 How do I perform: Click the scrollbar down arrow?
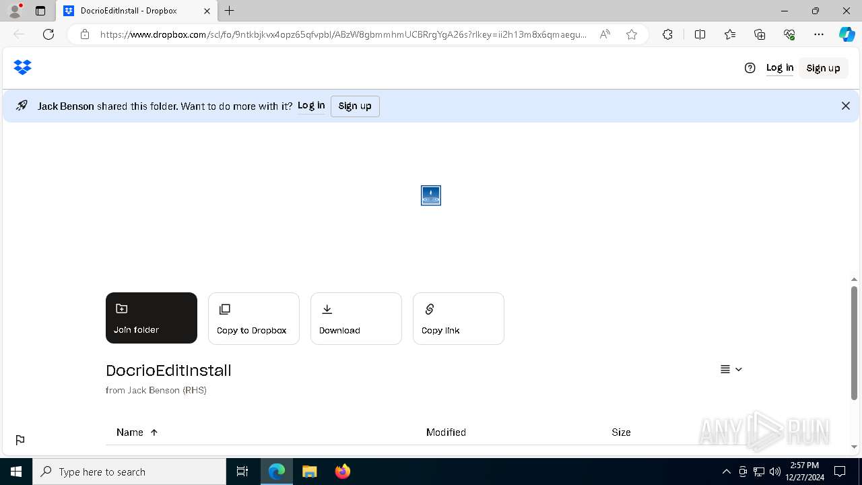(854, 447)
